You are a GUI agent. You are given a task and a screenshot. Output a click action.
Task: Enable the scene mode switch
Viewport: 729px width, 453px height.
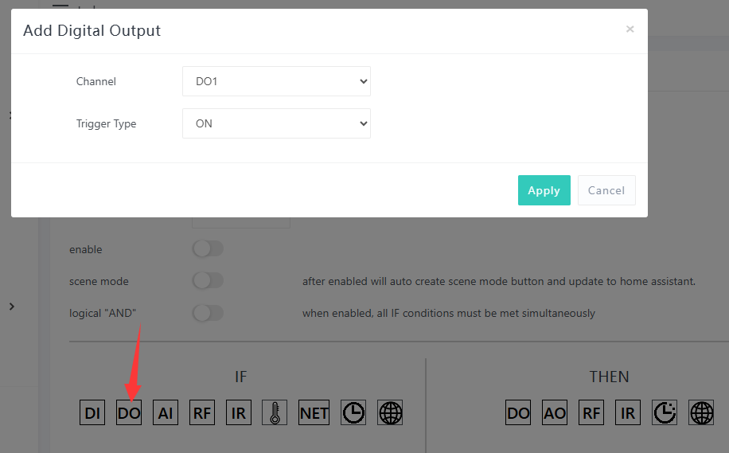[x=209, y=281]
